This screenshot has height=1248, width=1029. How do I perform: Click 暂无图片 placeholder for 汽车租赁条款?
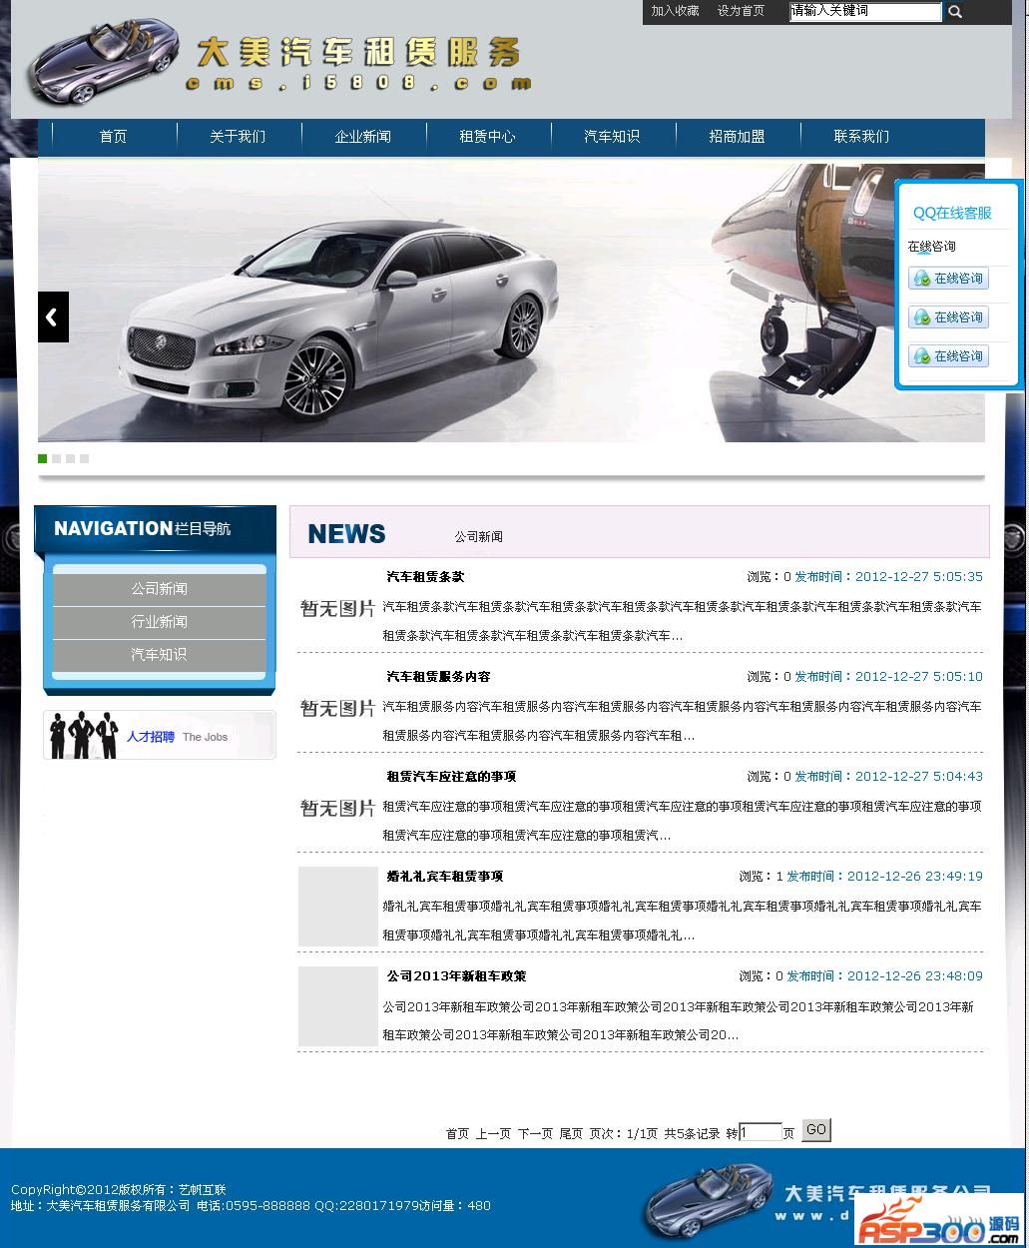(x=338, y=608)
